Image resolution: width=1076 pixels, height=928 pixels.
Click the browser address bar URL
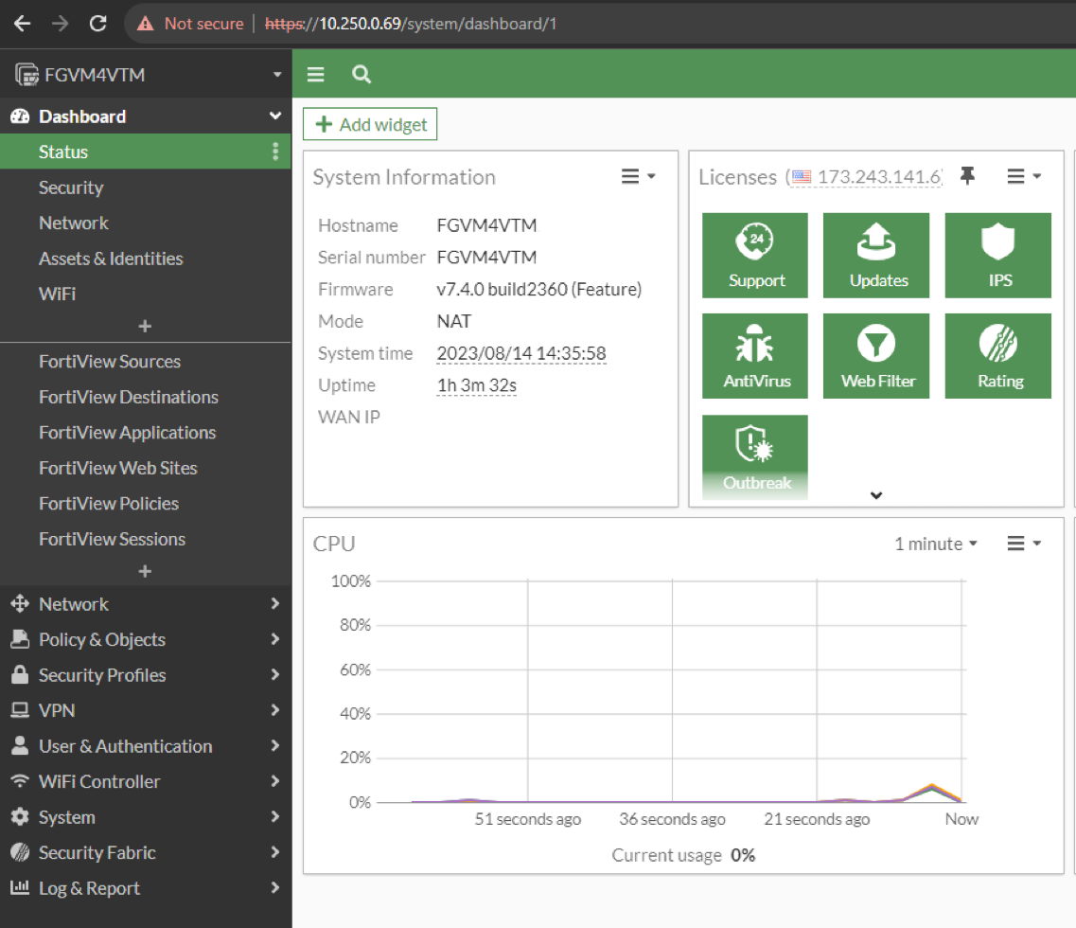click(331, 23)
